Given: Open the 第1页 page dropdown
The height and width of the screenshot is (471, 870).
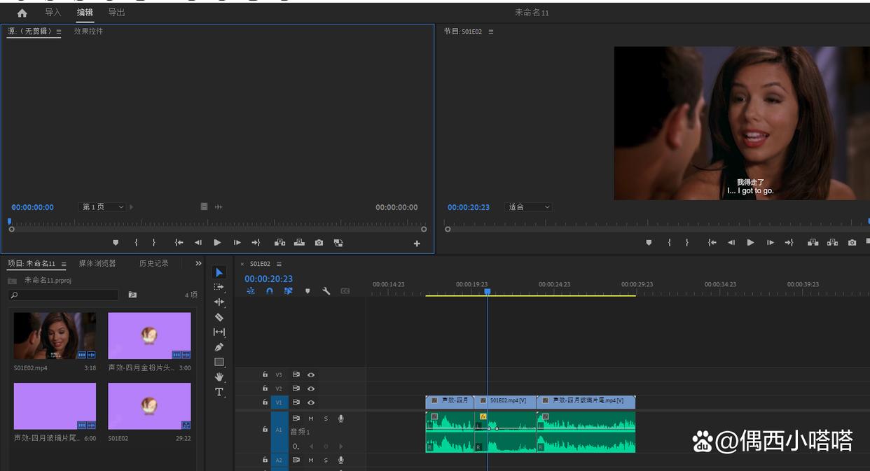Looking at the screenshot, I should [103, 207].
